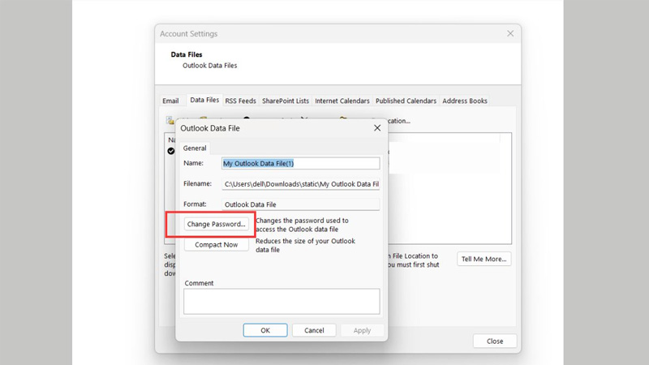Select the Data Files tab
The height and width of the screenshot is (365, 649).
click(x=204, y=100)
